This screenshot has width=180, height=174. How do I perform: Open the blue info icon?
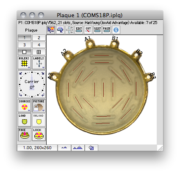pos(116,30)
